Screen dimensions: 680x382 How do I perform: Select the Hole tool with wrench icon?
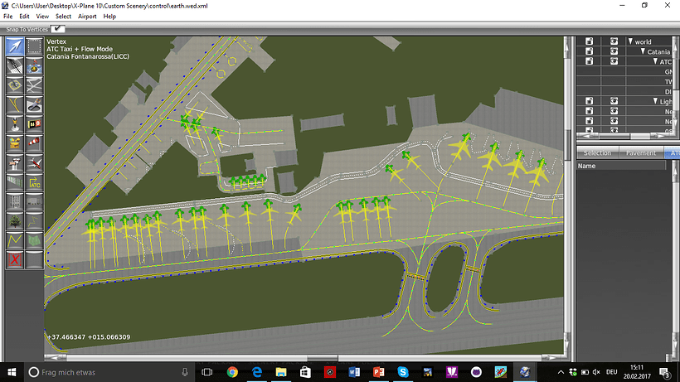coord(34,104)
